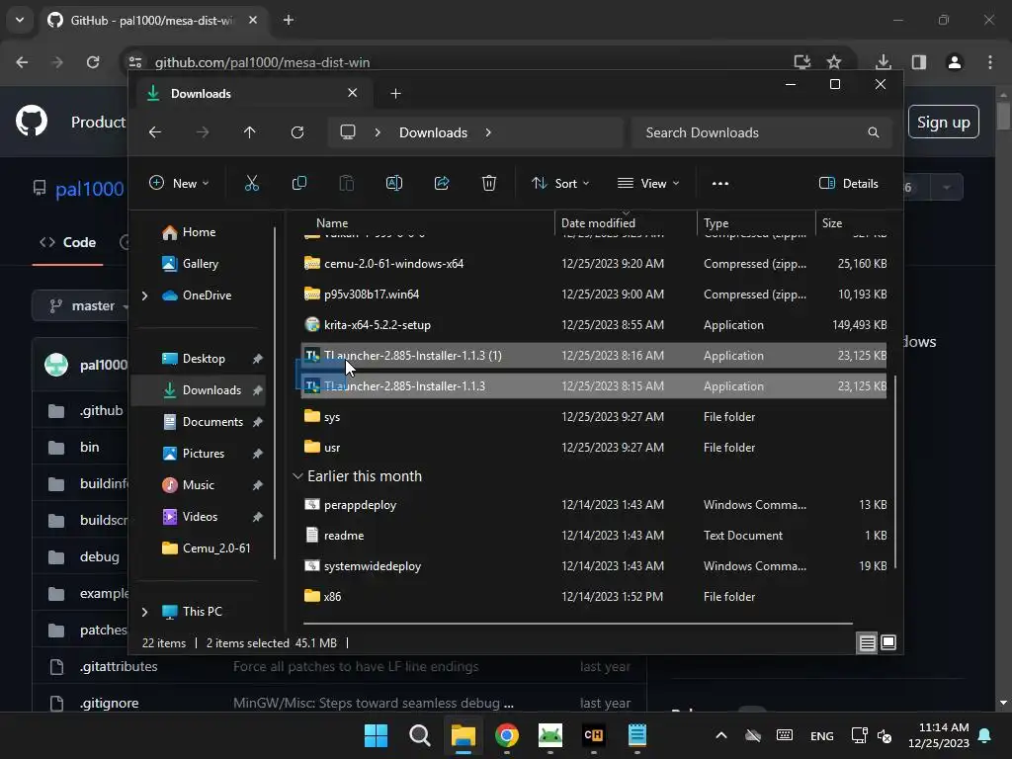
Task: Select the readme text document
Action: [594, 536]
